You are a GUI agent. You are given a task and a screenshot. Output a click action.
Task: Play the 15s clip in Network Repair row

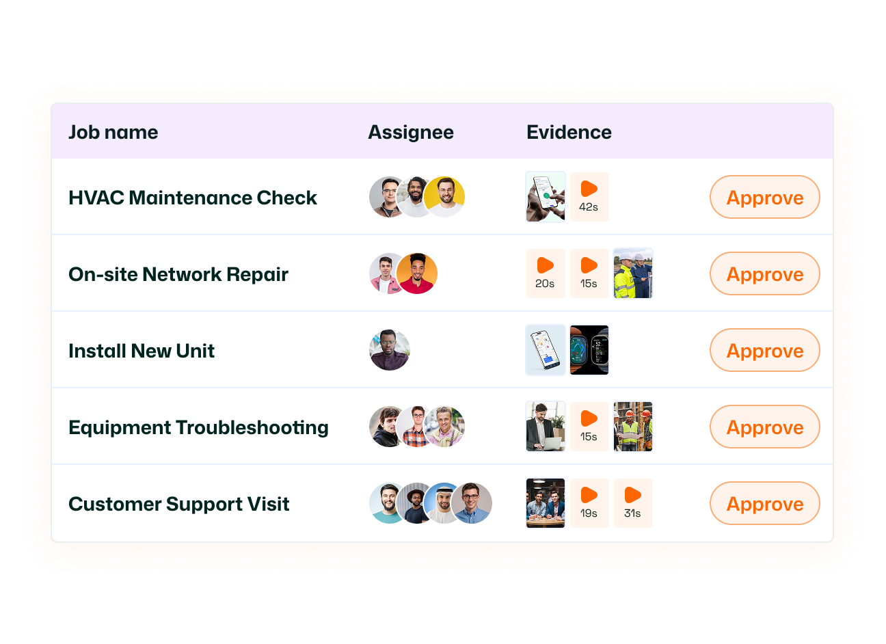pyautogui.click(x=589, y=273)
